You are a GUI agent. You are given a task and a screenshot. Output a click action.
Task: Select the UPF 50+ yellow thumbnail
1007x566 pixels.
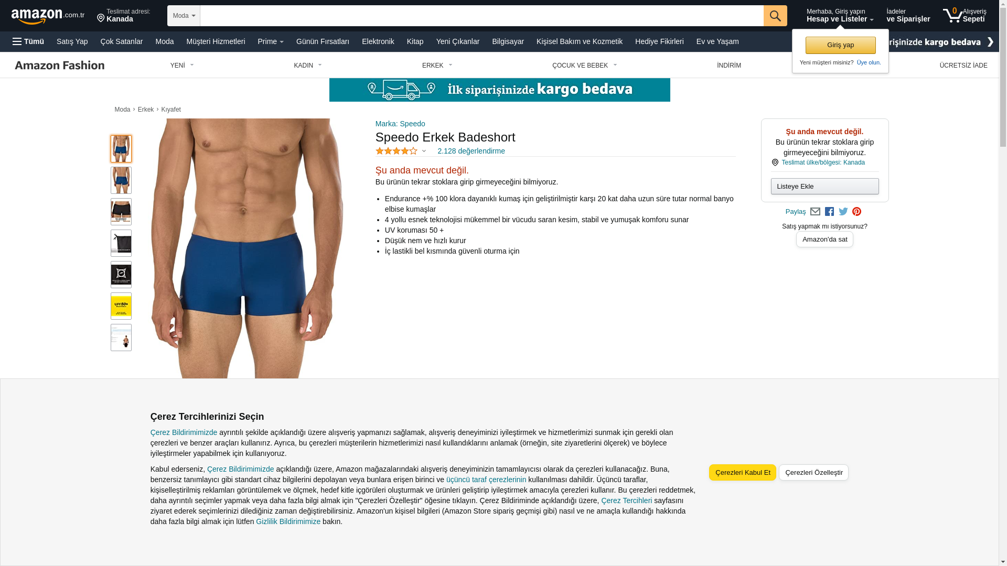click(121, 306)
